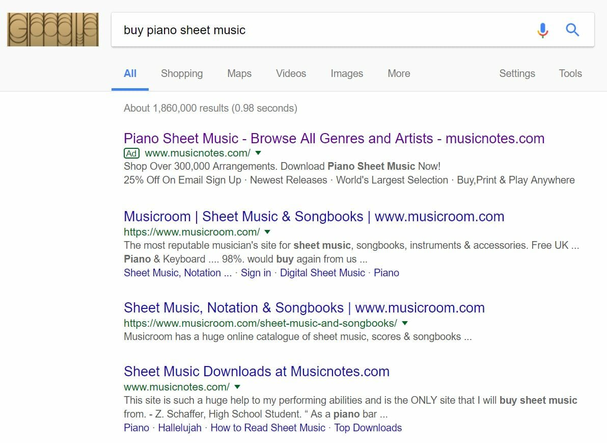The height and width of the screenshot is (443, 607).
Task: Open the 'Sheet Music, Notation ...' sitelink
Action: [x=178, y=273]
